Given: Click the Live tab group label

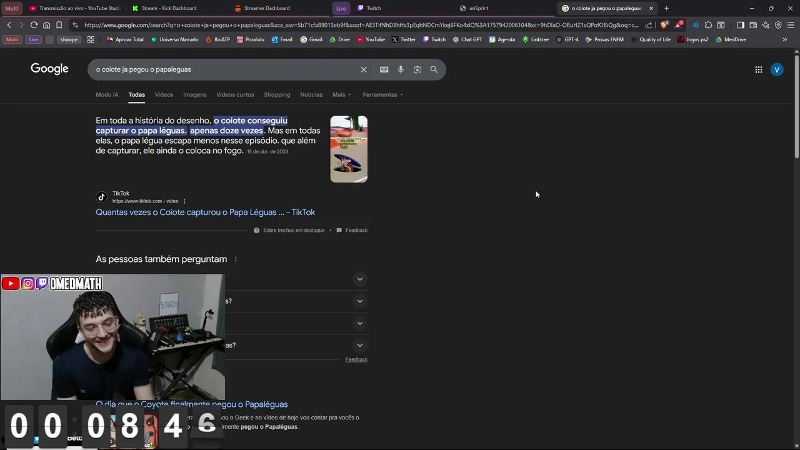Looking at the screenshot, I should (341, 8).
